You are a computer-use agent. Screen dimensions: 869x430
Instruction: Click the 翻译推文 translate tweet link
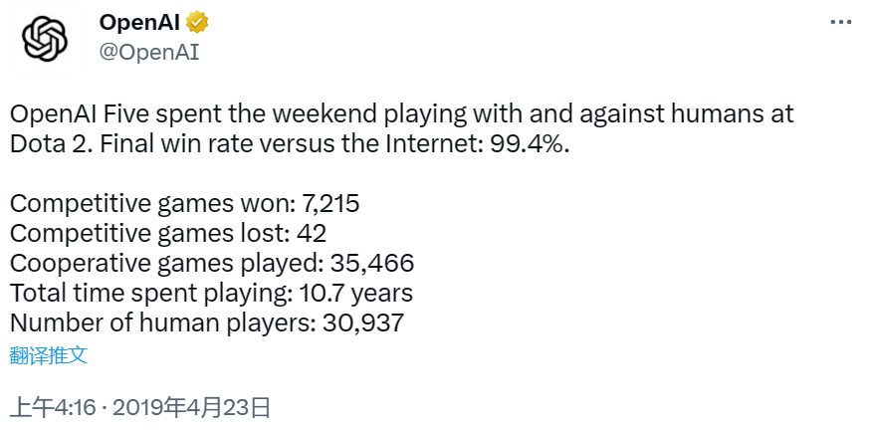pos(49,355)
